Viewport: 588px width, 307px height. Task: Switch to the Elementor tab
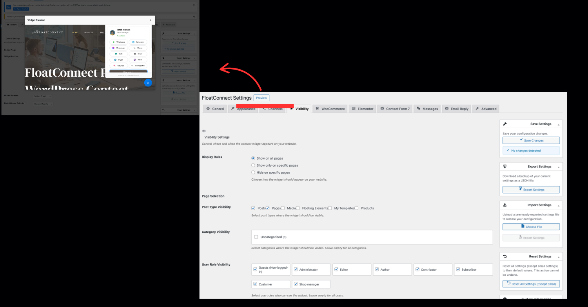coord(363,109)
